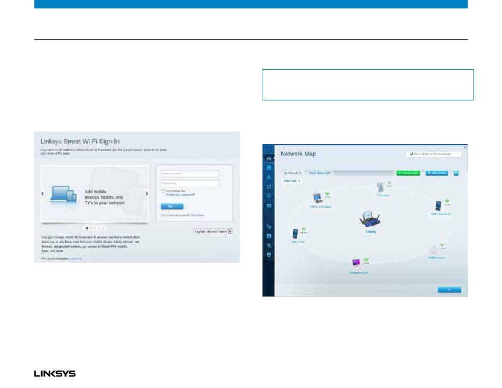Show next slide in sign-in carousel
Image resolution: width=502 pixels, height=388 pixels.
[x=146, y=193]
